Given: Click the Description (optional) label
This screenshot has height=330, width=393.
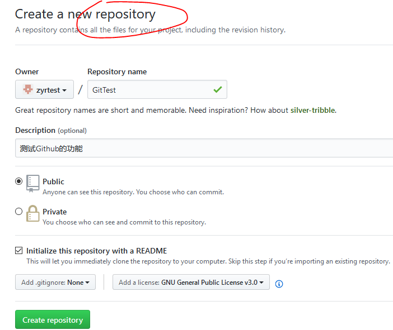Looking at the screenshot, I should [51, 131].
